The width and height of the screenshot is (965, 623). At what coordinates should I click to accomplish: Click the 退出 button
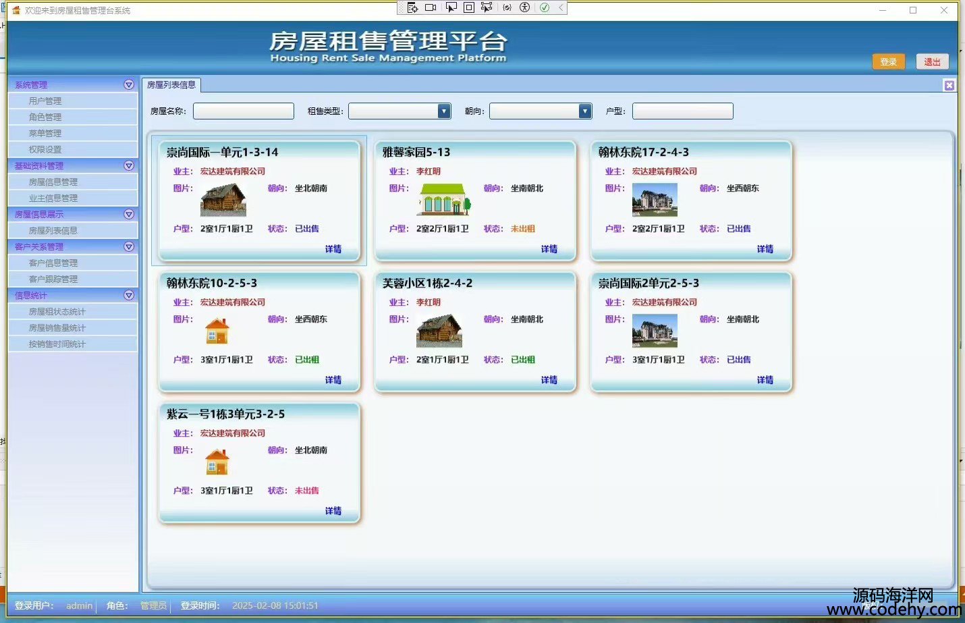pos(932,61)
